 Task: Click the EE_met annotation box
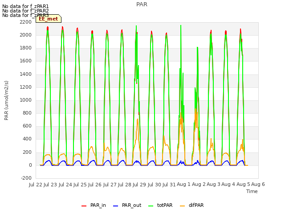pos(49,19)
